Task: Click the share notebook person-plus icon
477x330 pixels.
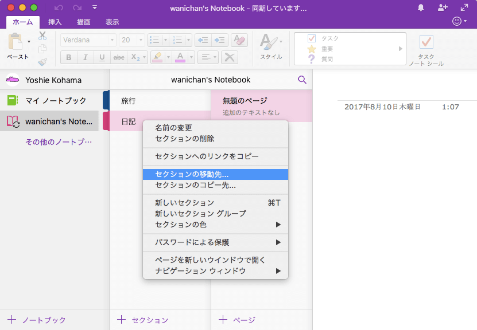Action: pyautogui.click(x=443, y=7)
